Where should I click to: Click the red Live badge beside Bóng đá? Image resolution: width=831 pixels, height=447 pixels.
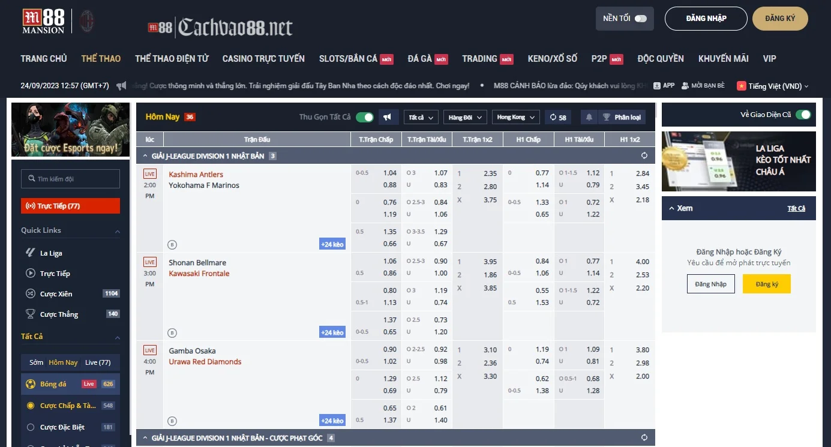(89, 384)
